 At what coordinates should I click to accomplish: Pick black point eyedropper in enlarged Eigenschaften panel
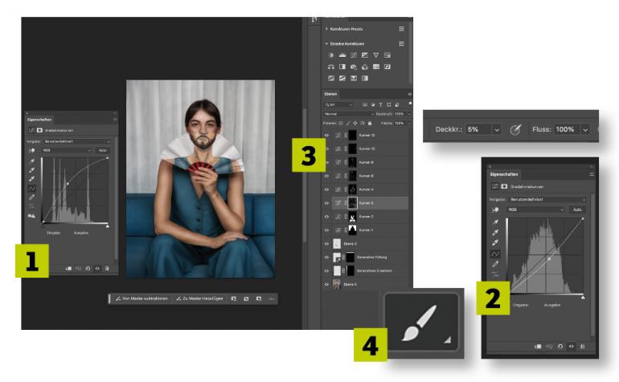[495, 222]
